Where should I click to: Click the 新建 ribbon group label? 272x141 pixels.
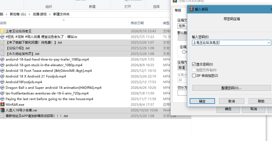tap(92, 7)
